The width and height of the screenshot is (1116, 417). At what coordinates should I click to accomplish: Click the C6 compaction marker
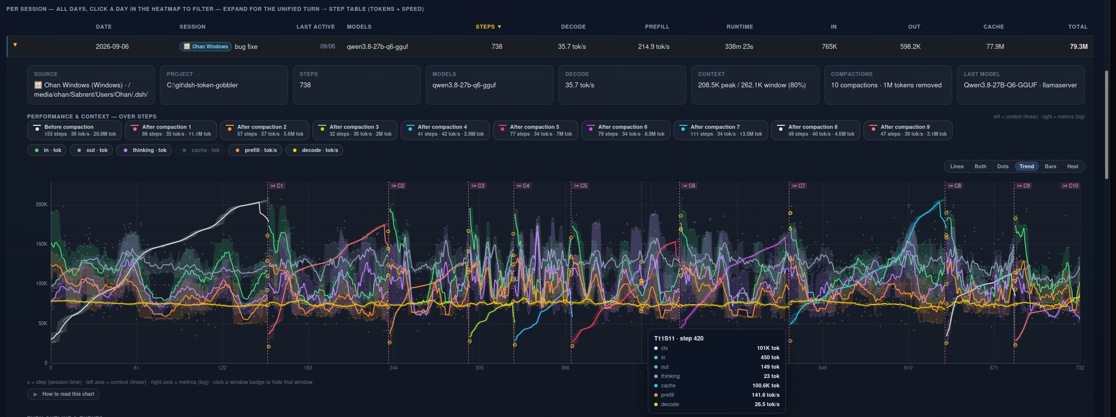pos(689,186)
